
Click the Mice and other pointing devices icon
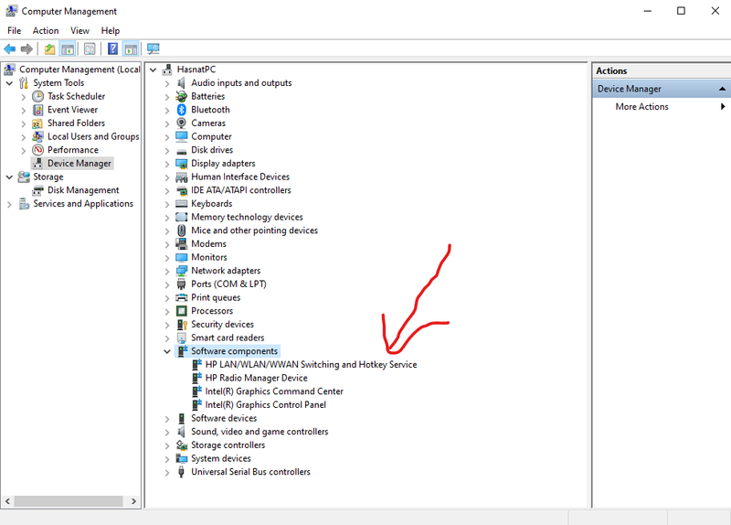tap(181, 230)
